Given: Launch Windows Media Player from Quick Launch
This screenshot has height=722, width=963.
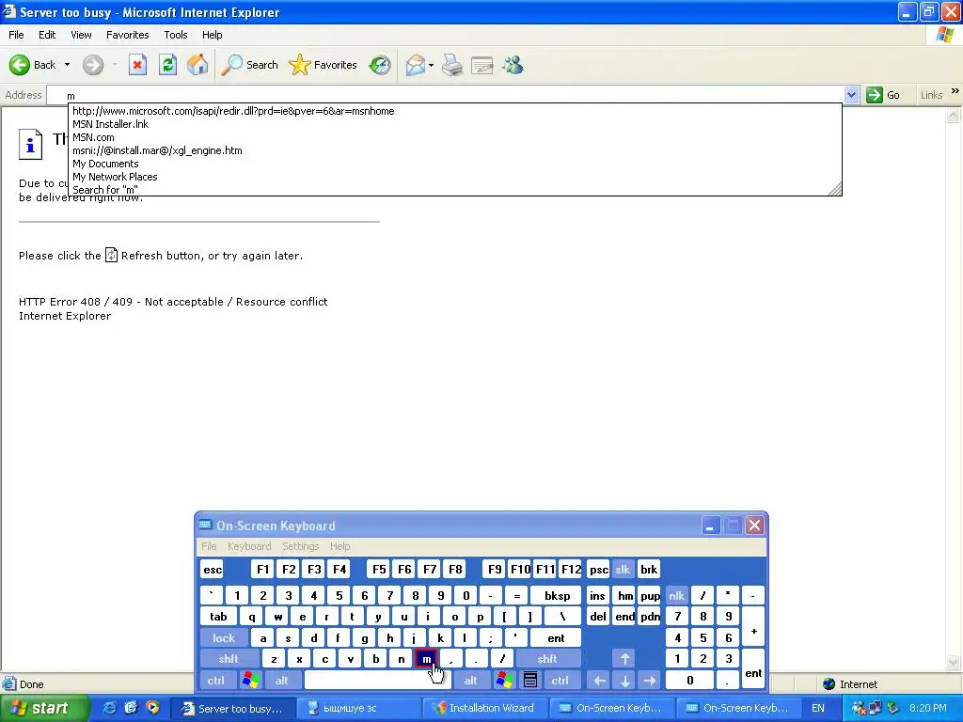Looking at the screenshot, I should coord(153,708).
